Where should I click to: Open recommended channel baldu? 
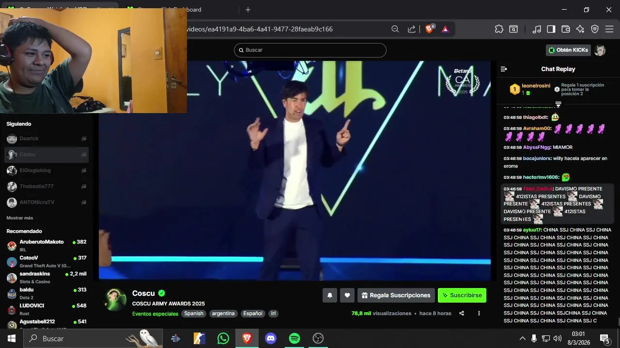point(46,293)
